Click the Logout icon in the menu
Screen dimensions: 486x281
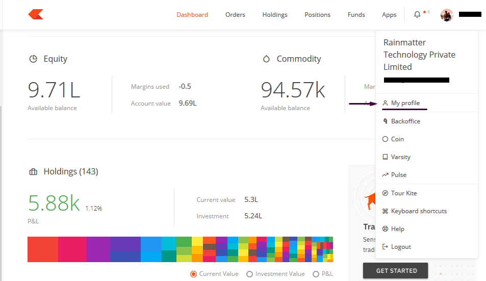[386, 247]
